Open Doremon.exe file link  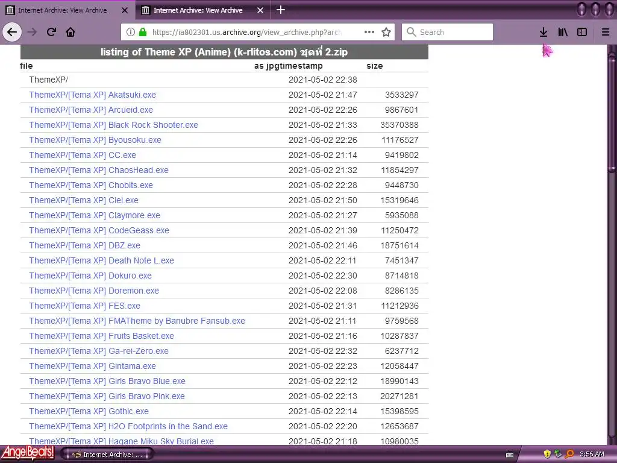tap(94, 291)
